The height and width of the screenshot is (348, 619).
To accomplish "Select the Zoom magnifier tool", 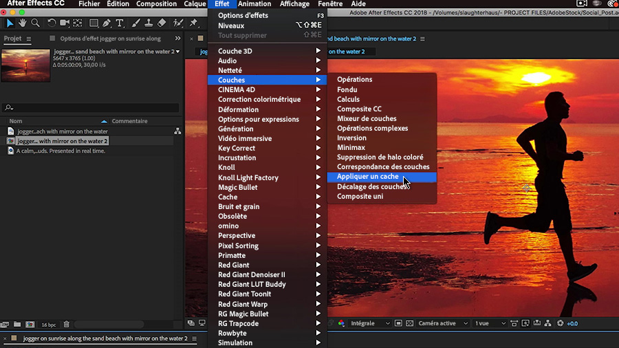I will tap(36, 23).
